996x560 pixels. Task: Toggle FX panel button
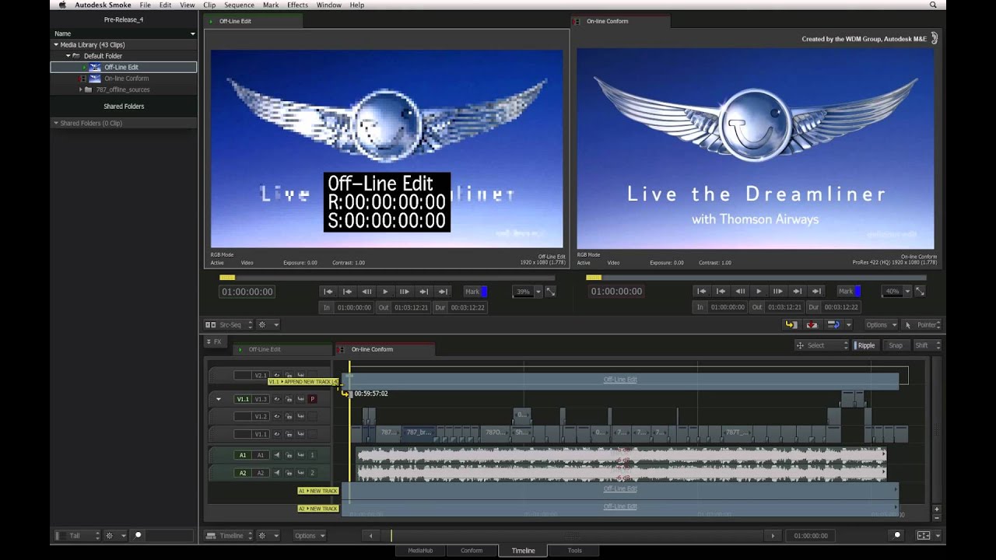point(214,341)
